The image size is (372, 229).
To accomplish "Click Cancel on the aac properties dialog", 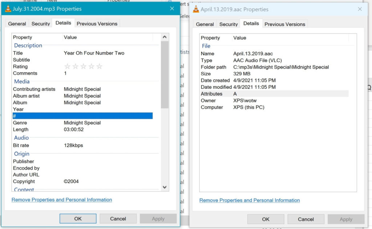I will [306, 219].
